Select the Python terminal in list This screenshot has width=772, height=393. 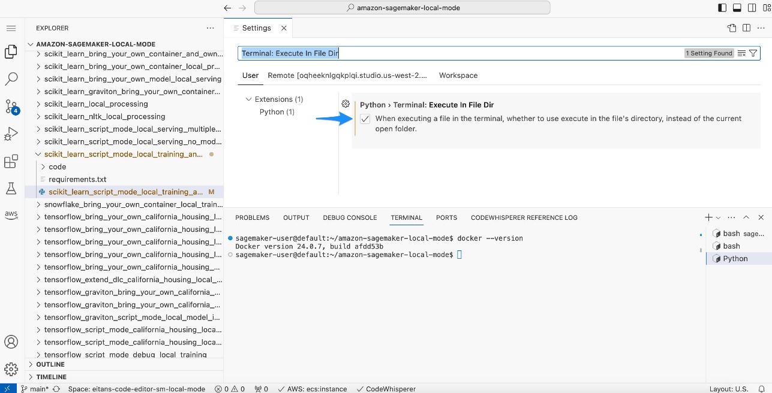click(x=738, y=259)
